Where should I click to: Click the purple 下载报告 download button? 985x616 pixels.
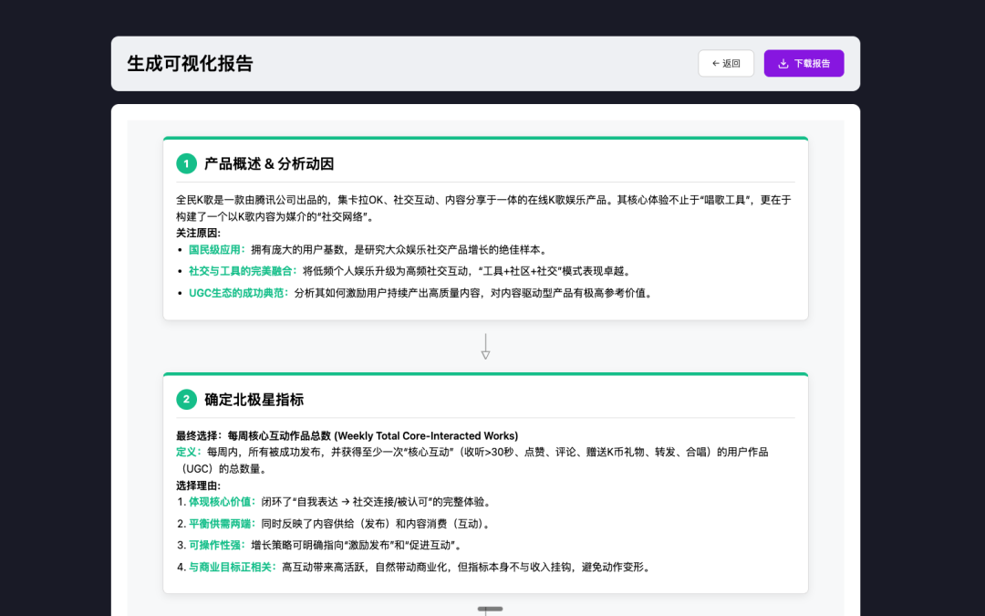(804, 63)
